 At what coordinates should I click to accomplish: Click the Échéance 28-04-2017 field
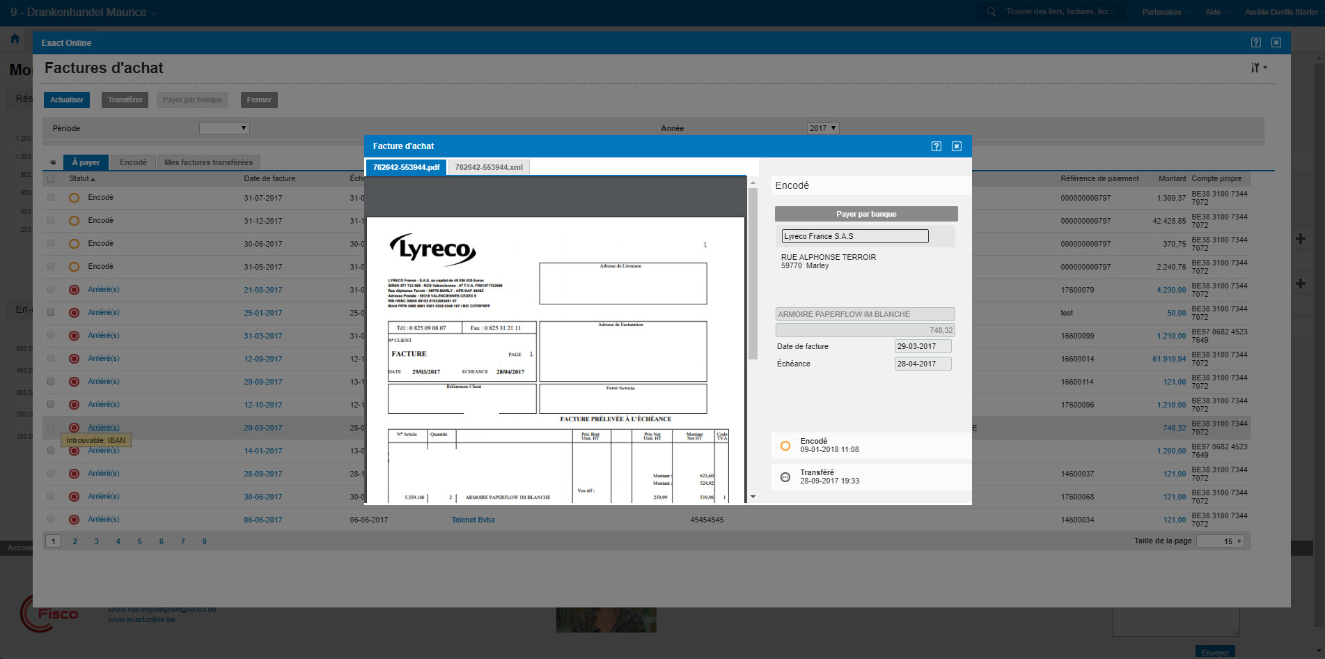tap(923, 364)
